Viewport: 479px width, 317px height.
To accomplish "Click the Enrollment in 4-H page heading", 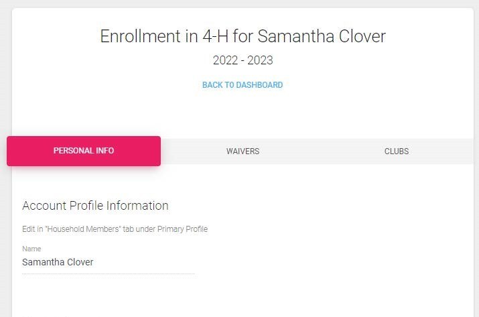I will [x=243, y=36].
